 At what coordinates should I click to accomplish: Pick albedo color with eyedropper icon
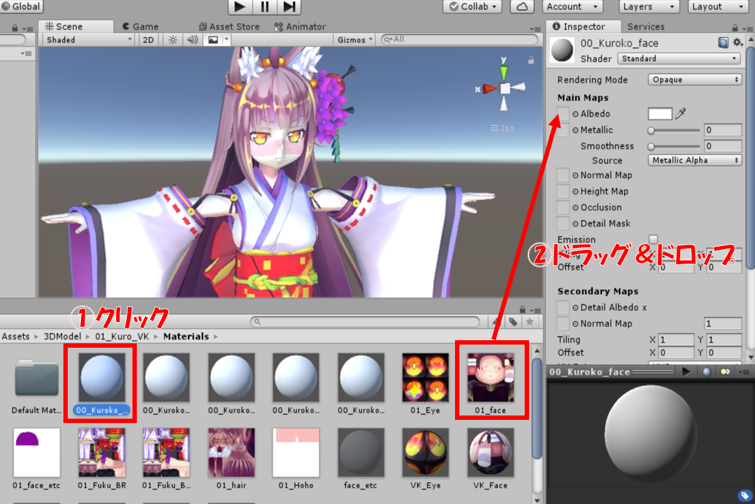pyautogui.click(x=681, y=114)
